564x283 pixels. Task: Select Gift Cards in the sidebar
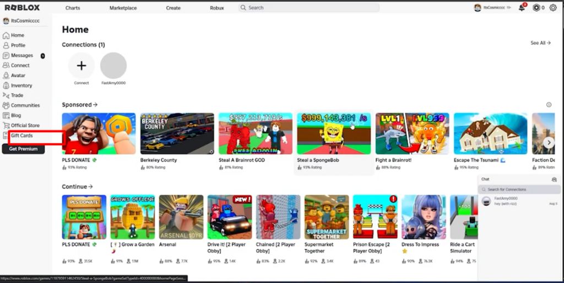coord(21,135)
